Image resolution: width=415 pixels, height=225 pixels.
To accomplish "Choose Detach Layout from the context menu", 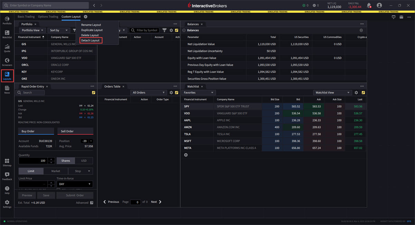I will [90, 40].
